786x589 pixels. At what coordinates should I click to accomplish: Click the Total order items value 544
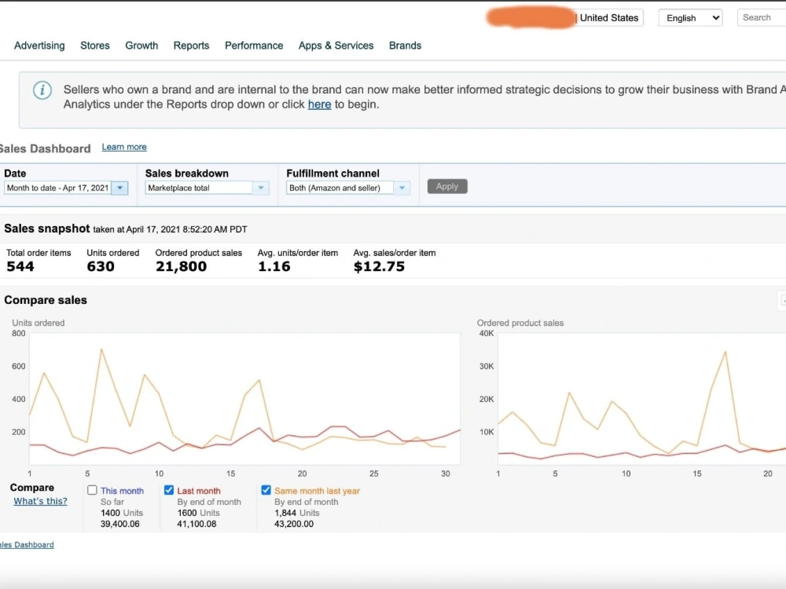[x=20, y=266]
